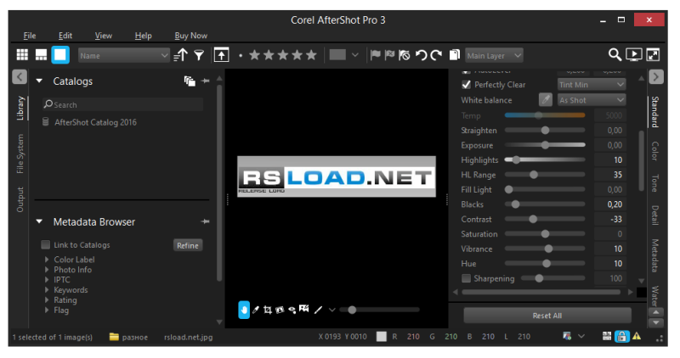Switch to standard split view
680x358 pixels.
coord(41,55)
